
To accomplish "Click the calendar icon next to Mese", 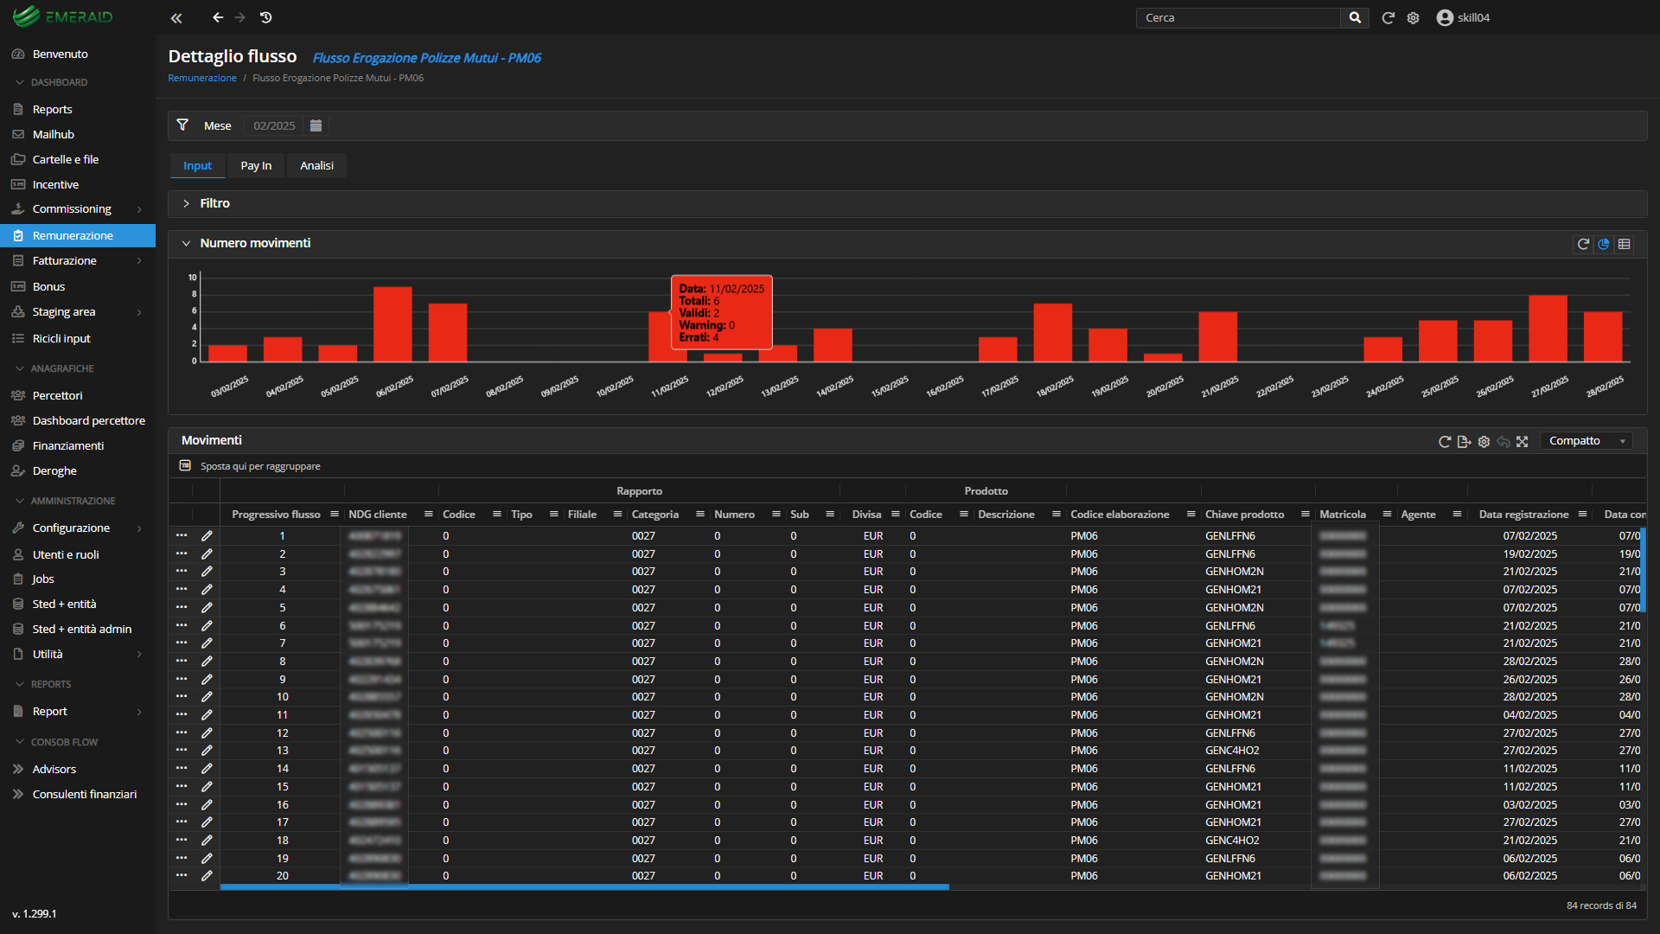I will coord(316,125).
